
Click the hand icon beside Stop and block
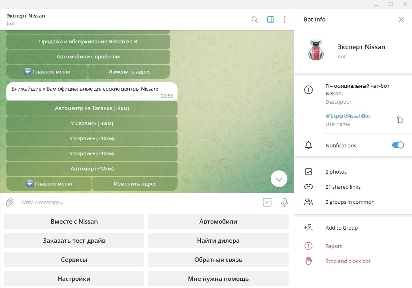coord(309,261)
